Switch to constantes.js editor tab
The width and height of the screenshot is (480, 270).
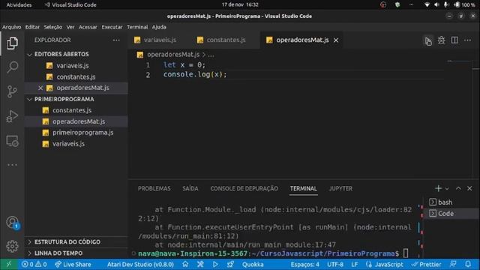pos(225,40)
